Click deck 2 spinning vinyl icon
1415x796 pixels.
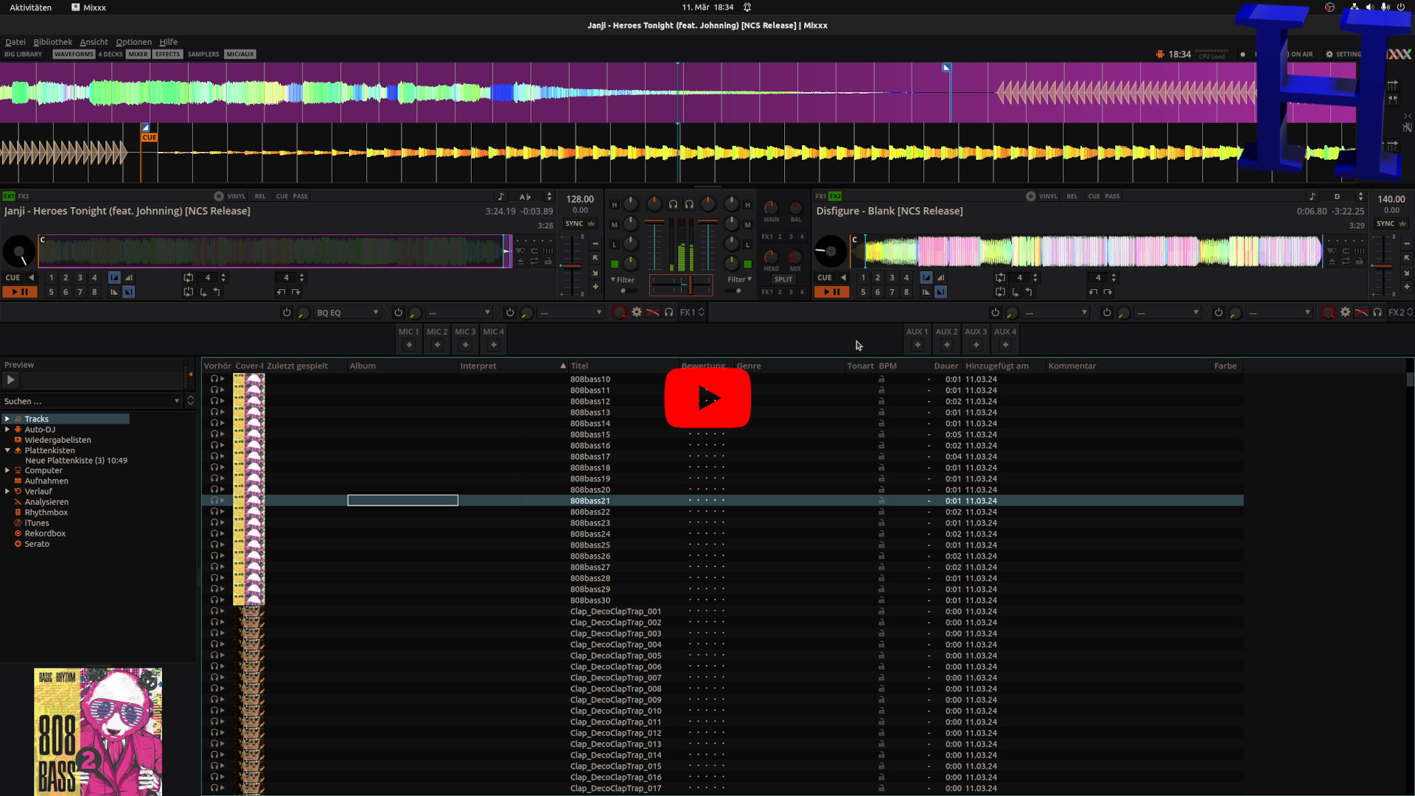click(x=831, y=251)
